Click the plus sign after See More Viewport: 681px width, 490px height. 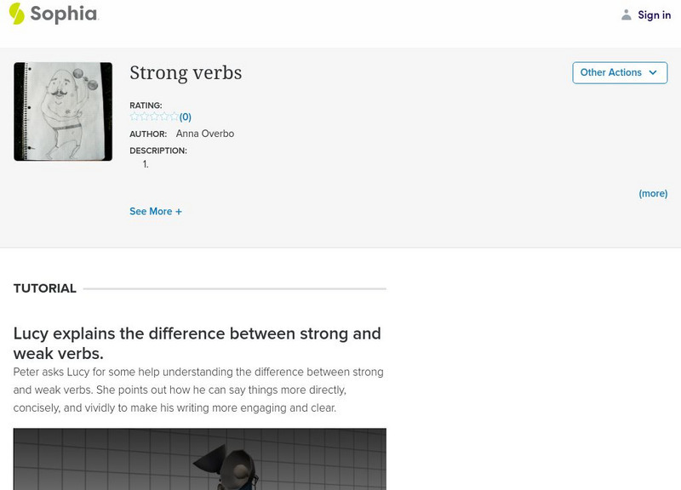coord(179,212)
